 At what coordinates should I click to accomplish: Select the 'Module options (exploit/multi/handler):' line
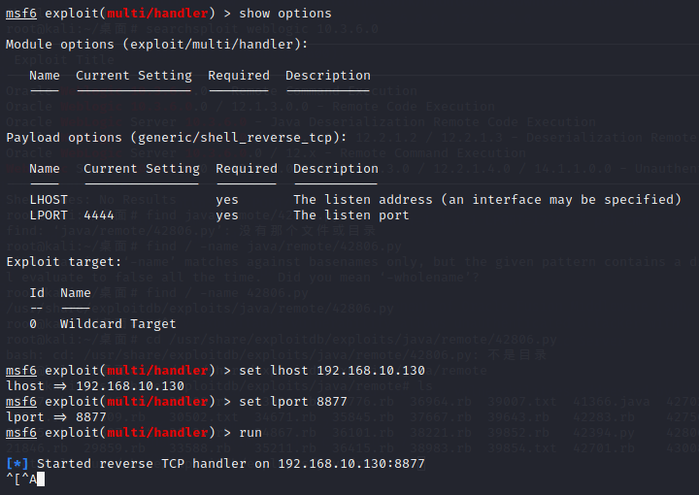pyautogui.click(x=157, y=45)
